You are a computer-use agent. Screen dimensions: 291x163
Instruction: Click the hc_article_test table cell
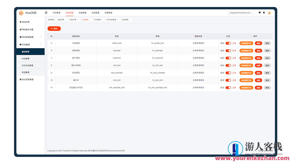[158, 43]
